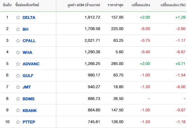This screenshot has width=192, height=129.
Task: Star the GULF stock
Action: [18, 75]
